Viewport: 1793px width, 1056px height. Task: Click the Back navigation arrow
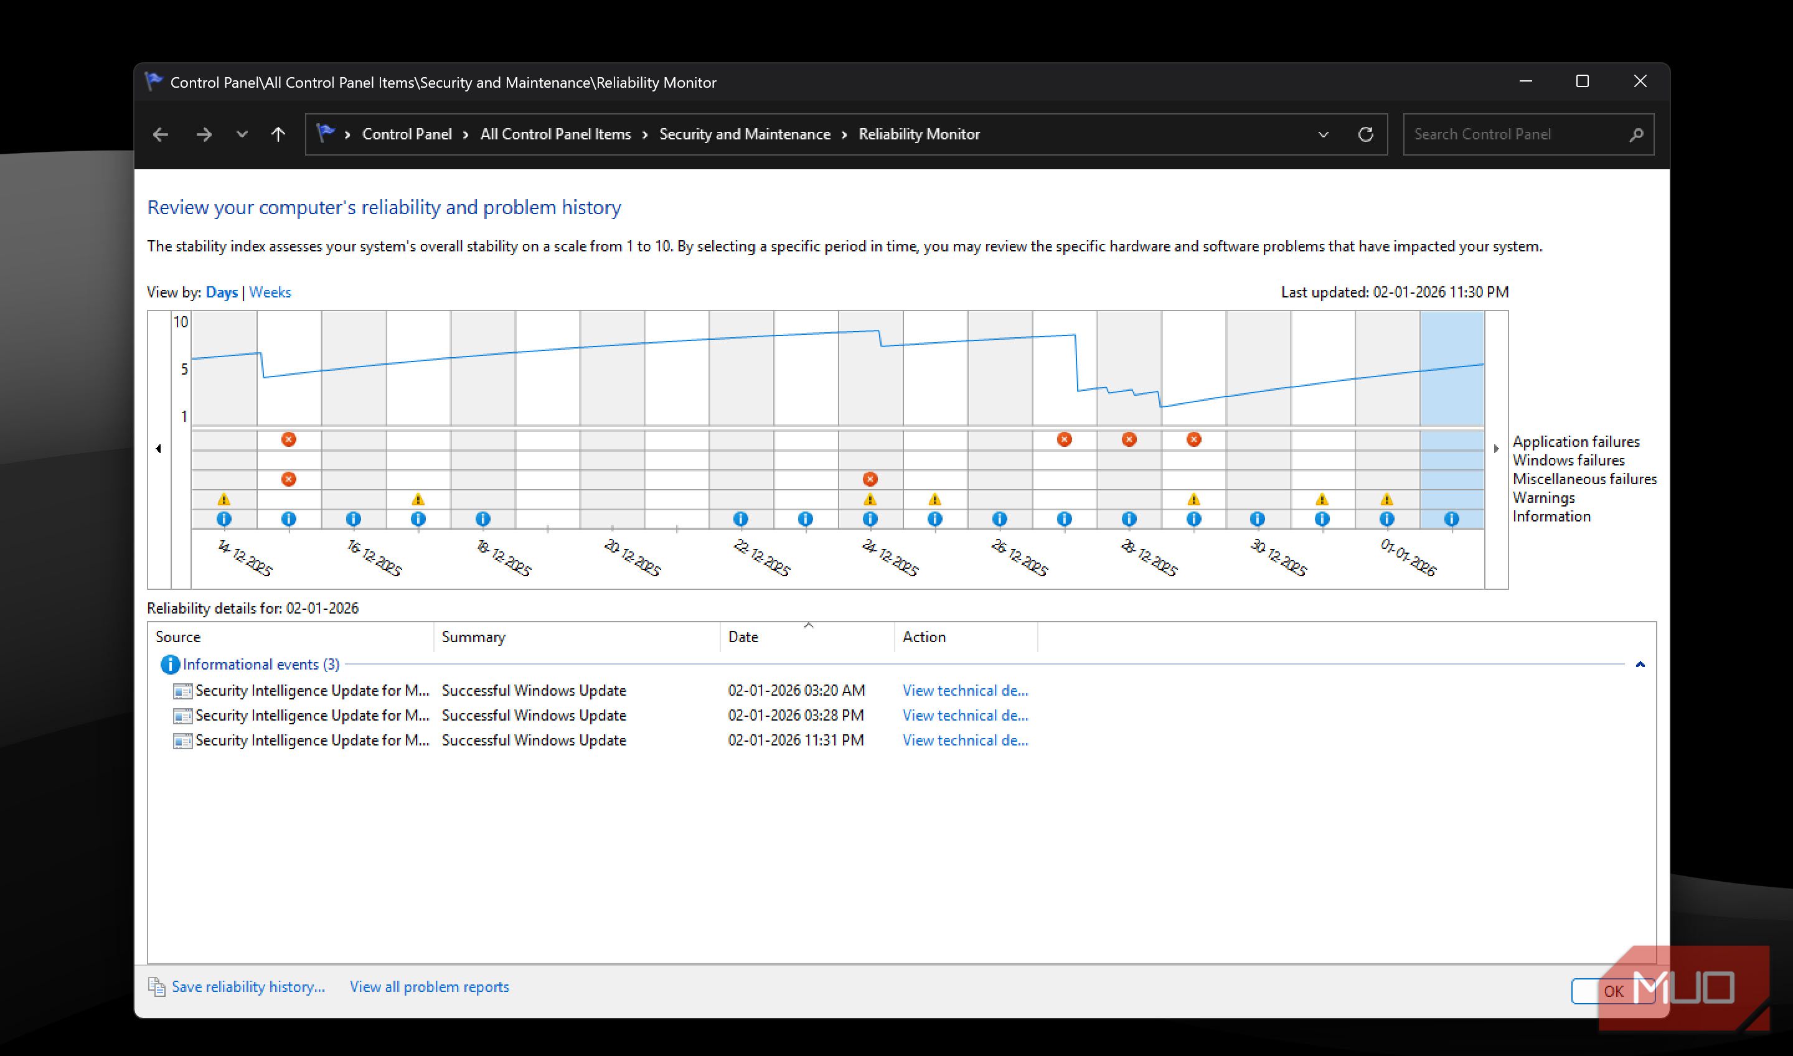[161, 134]
